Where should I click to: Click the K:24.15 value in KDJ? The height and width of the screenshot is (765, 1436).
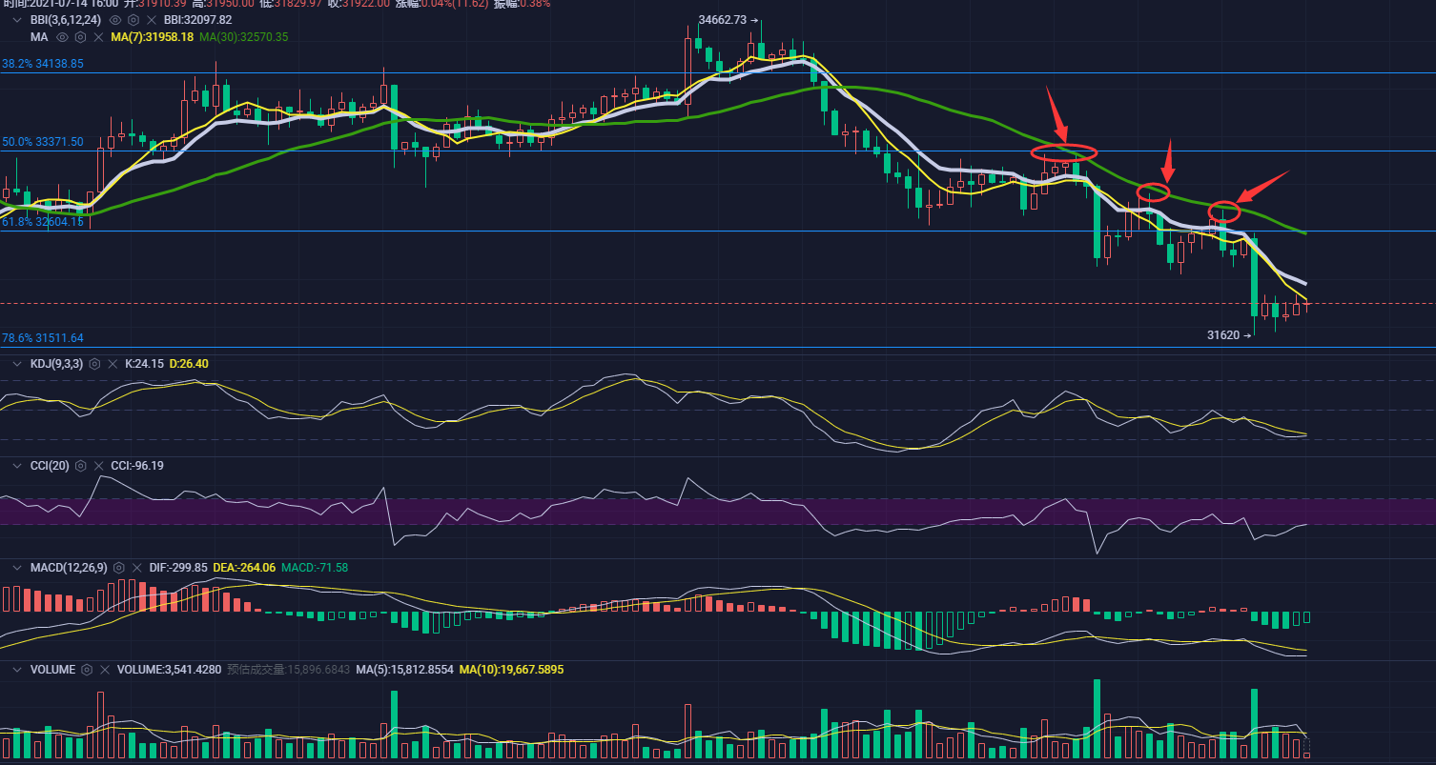point(145,364)
